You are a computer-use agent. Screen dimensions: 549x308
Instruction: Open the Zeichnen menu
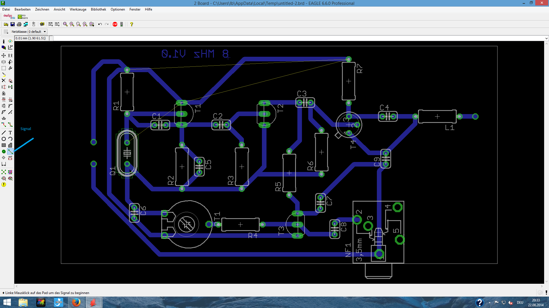pos(42,9)
